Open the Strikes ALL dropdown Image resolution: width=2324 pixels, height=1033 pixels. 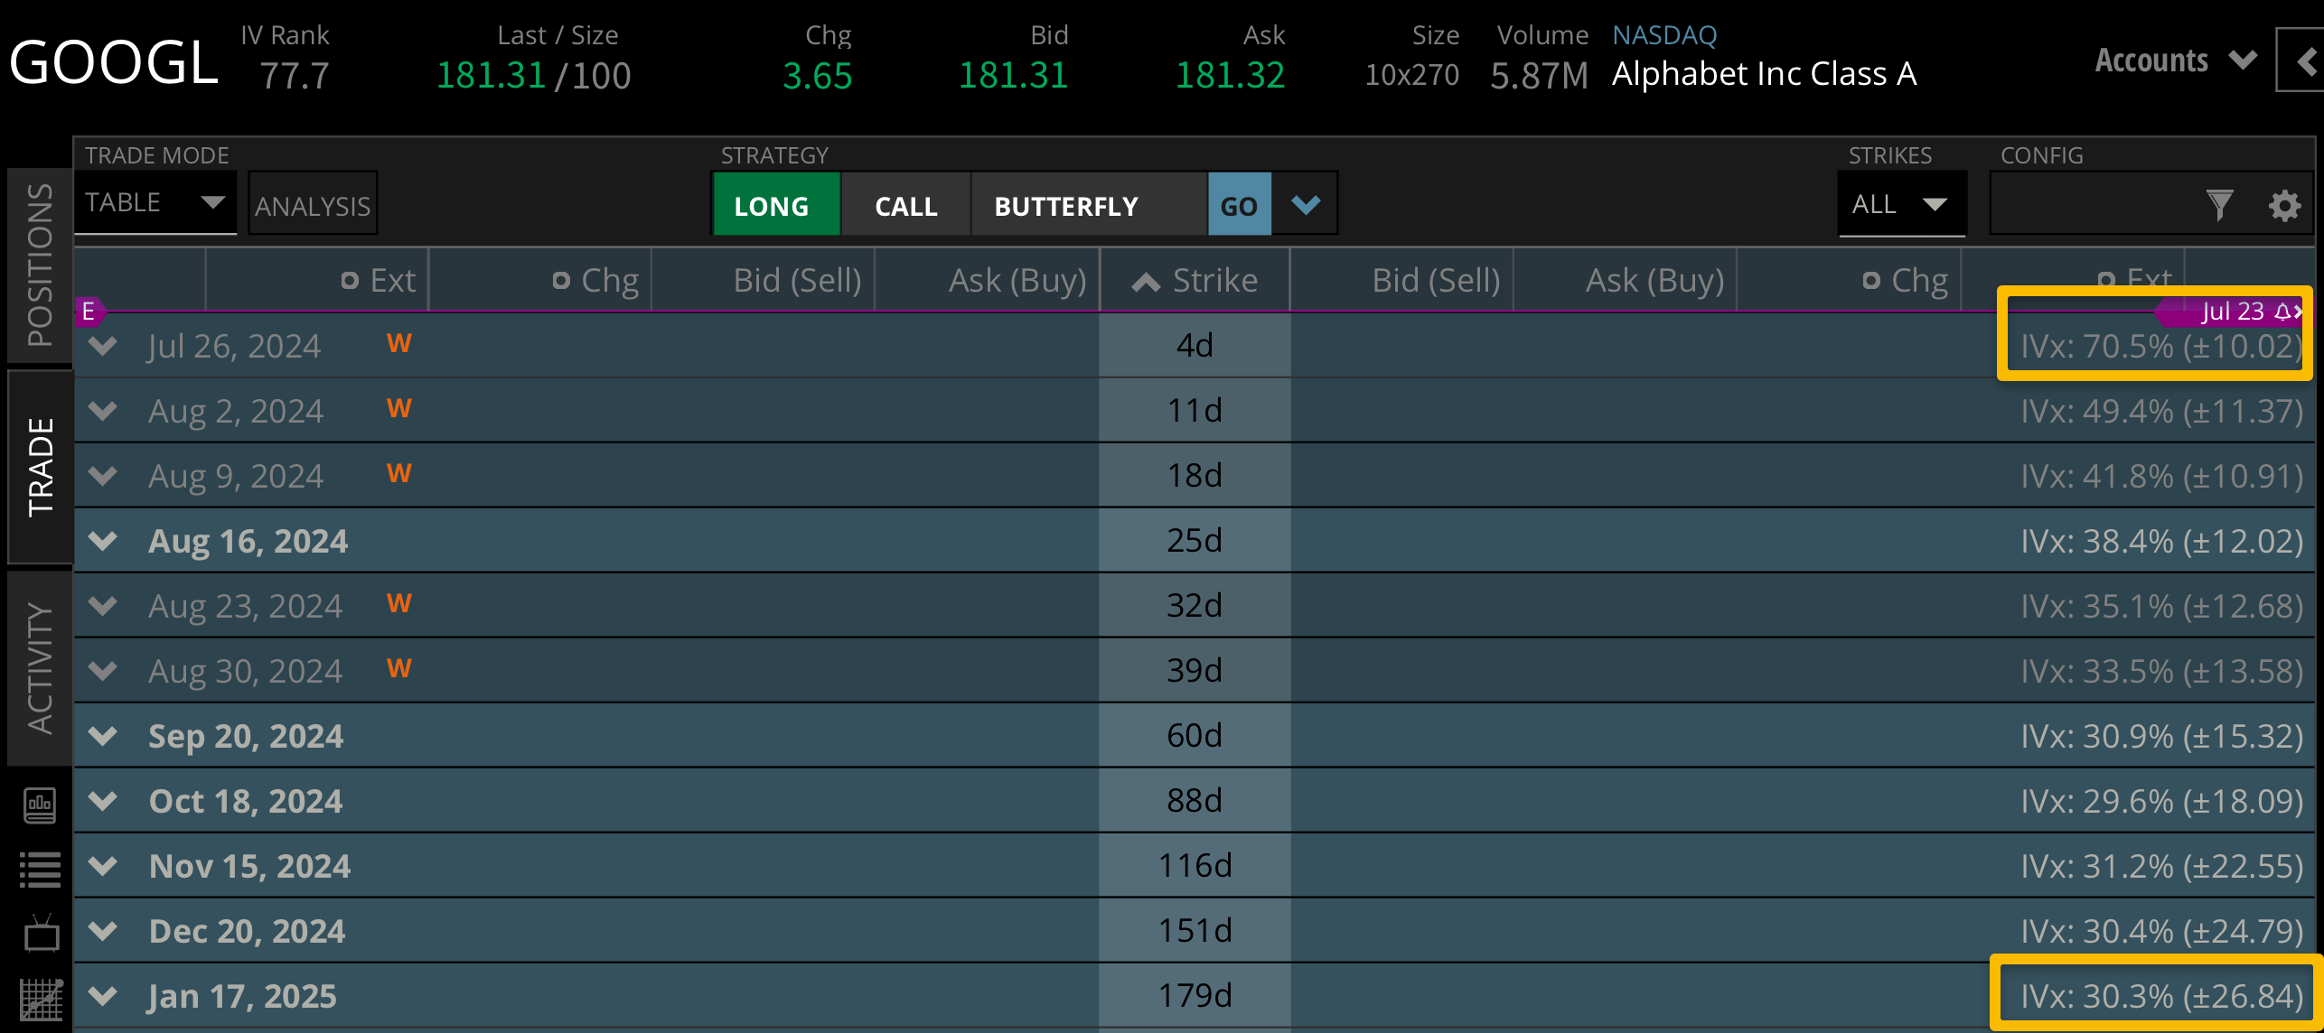pos(1900,205)
